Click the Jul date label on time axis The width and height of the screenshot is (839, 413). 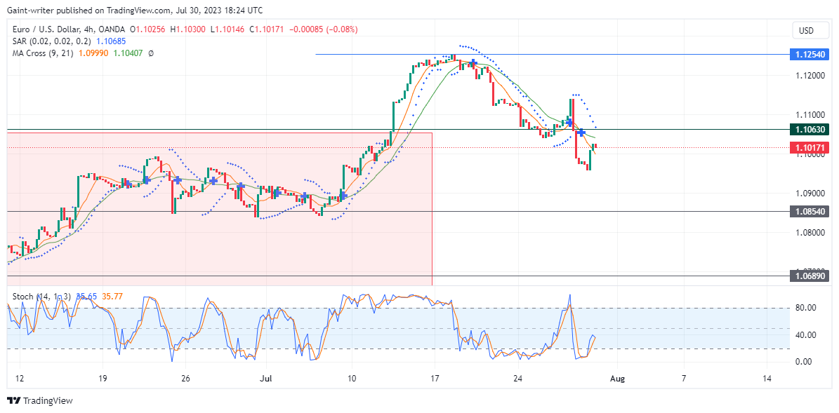coord(267,378)
